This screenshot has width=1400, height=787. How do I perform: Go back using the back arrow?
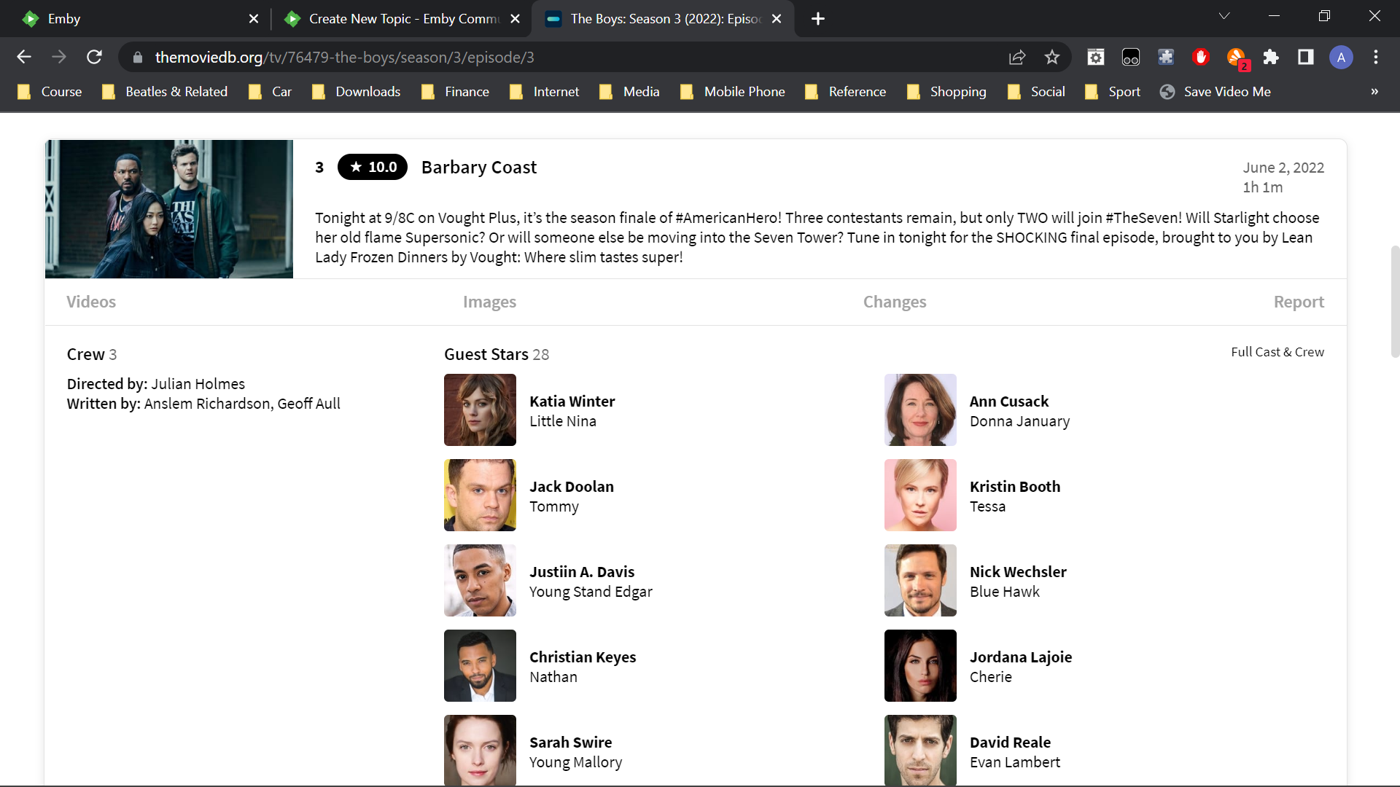click(24, 57)
